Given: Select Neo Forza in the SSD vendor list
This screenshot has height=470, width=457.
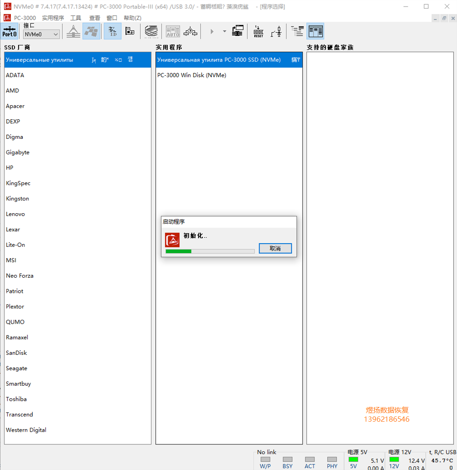Looking at the screenshot, I should coord(78,276).
